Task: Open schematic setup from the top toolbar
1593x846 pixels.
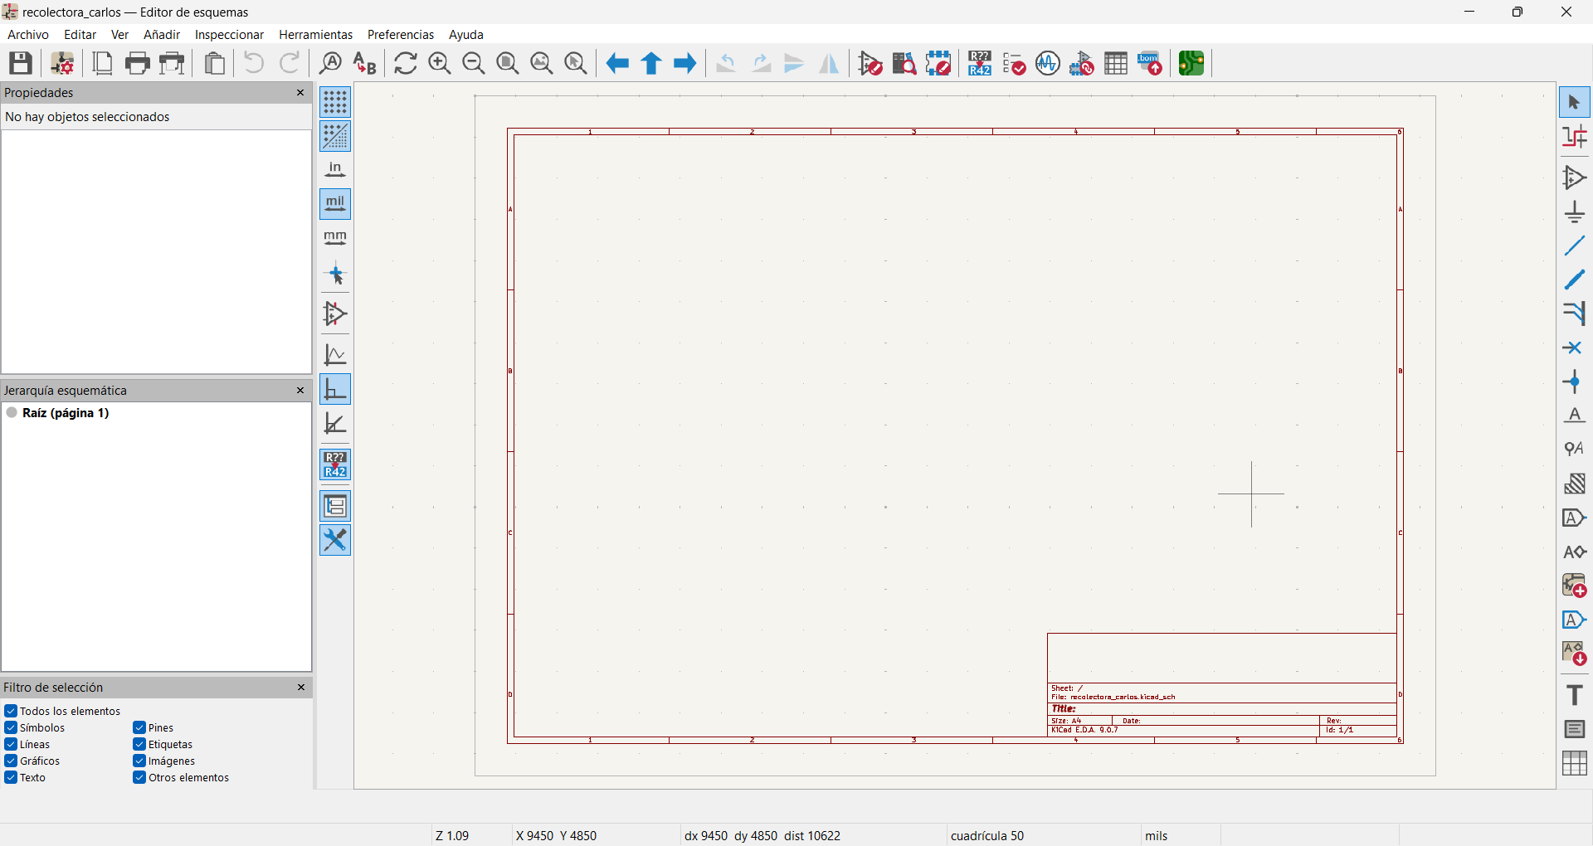Action: pos(62,63)
